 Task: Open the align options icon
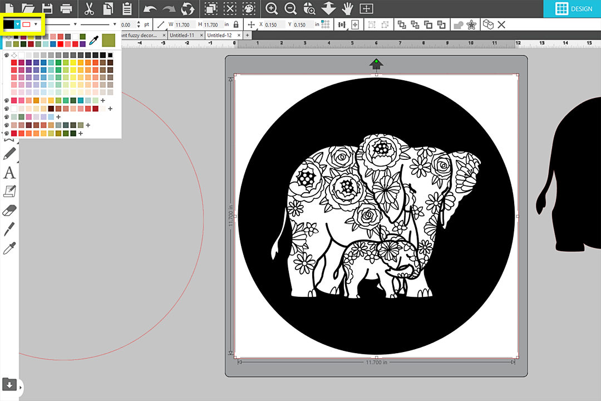pyautogui.click(x=342, y=25)
